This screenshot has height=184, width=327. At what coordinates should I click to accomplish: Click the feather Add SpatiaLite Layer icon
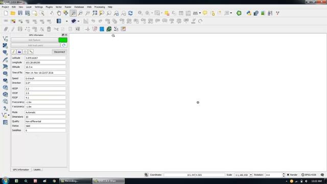(5, 59)
